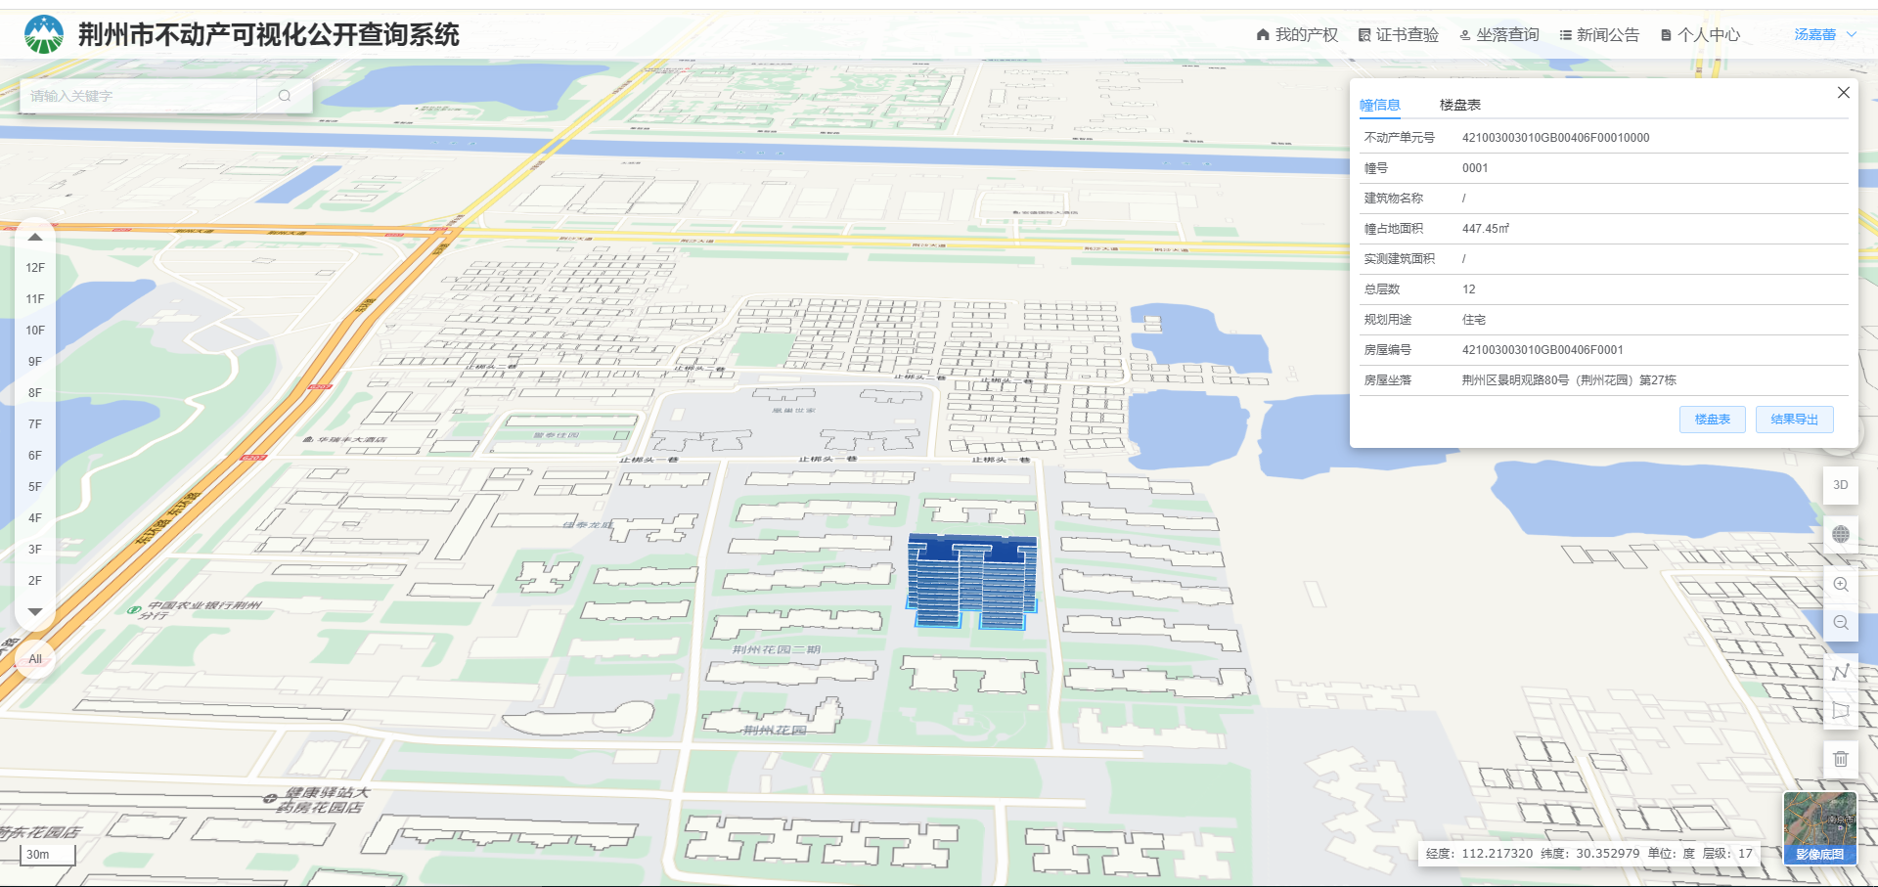1878x887 pixels.
Task: Open 坐落查询 in the top menu
Action: coord(1498,35)
